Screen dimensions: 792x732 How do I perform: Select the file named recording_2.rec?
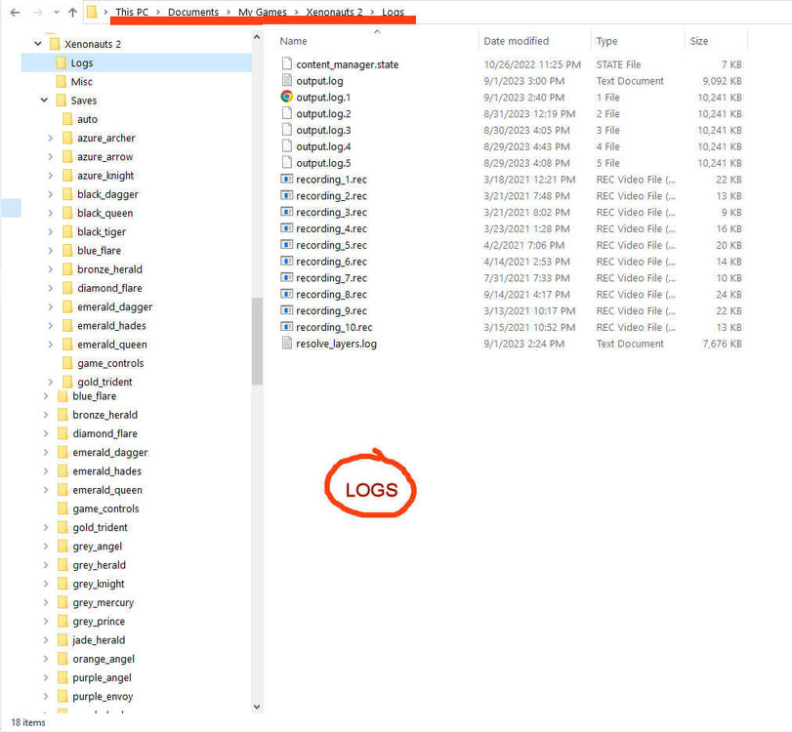point(331,196)
